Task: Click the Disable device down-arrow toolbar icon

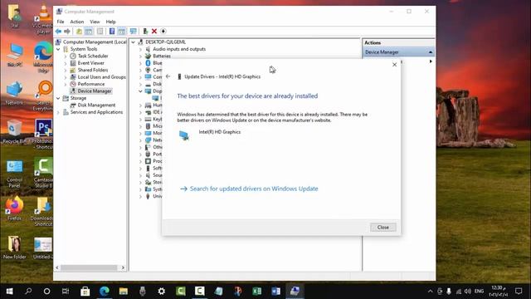Action: tap(163, 32)
